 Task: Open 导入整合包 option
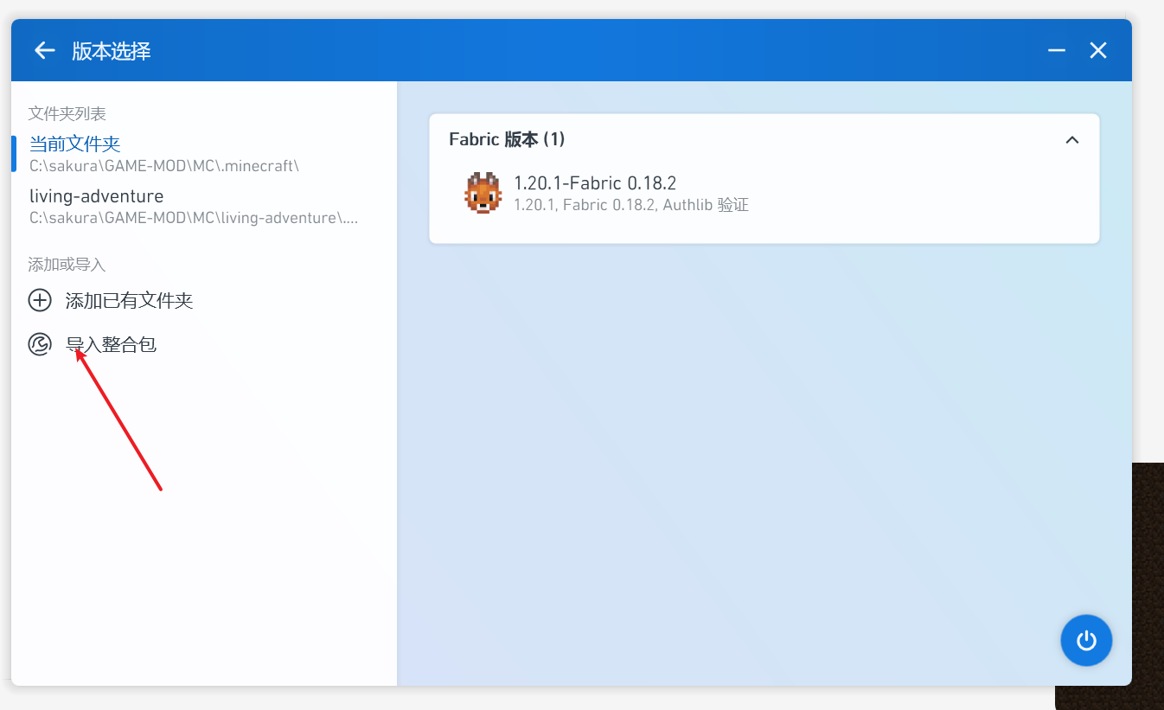pyautogui.click(x=111, y=345)
